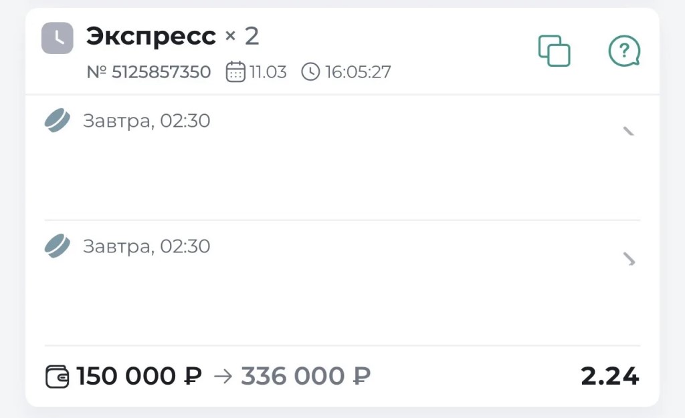The width and height of the screenshot is (685, 418).
Task: Click the × 2 selections count
Action: [x=242, y=37]
